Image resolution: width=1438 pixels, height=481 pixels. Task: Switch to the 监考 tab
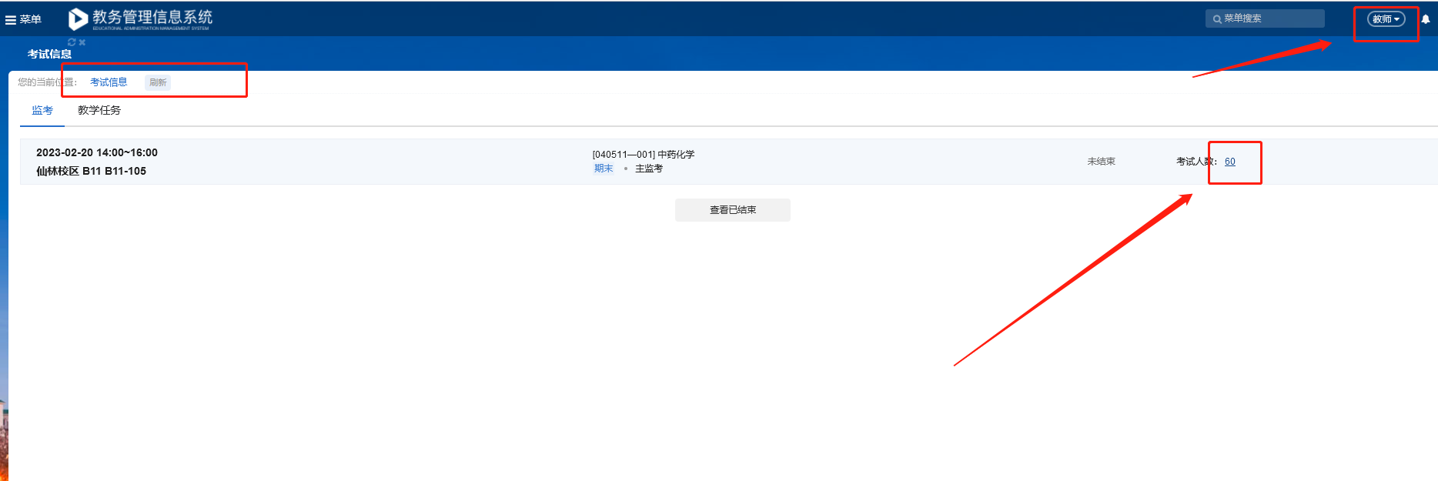point(42,111)
